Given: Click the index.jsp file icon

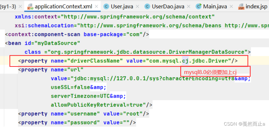Looking at the screenshot, I should tap(241, 7).
